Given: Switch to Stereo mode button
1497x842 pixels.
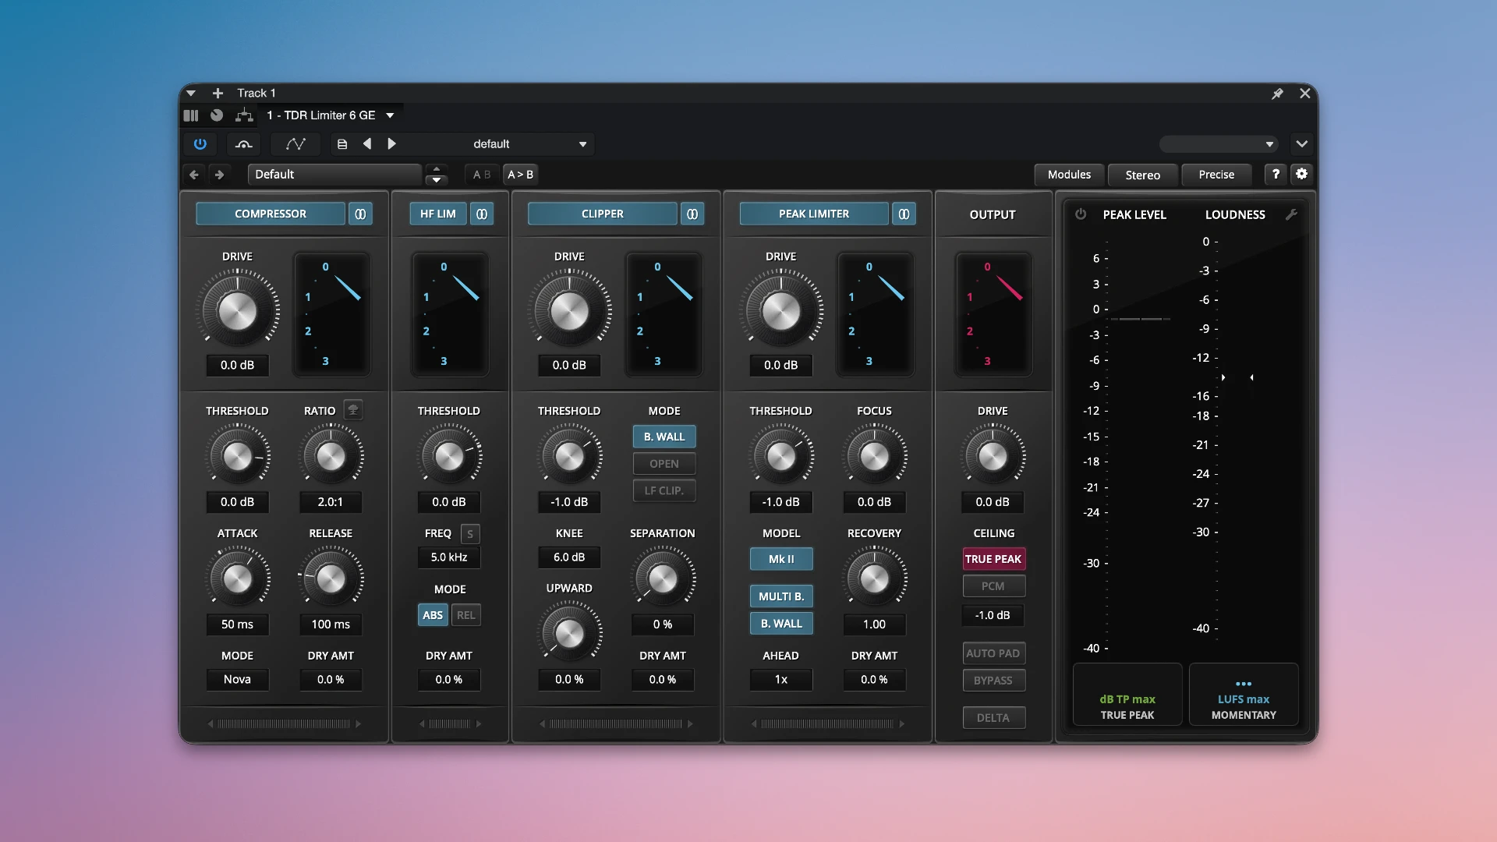Looking at the screenshot, I should pos(1143,175).
